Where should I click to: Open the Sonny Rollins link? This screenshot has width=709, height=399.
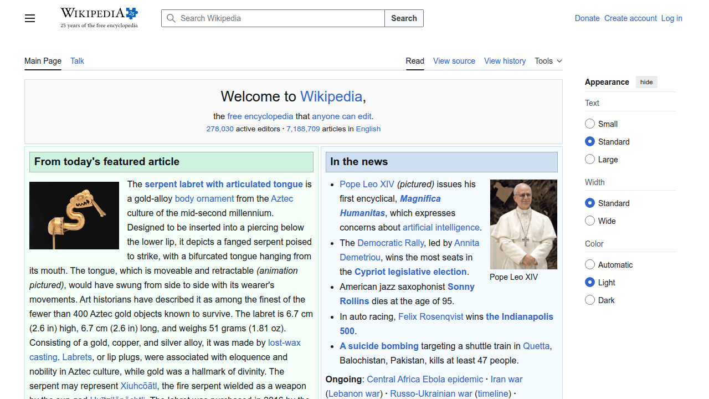(x=461, y=287)
